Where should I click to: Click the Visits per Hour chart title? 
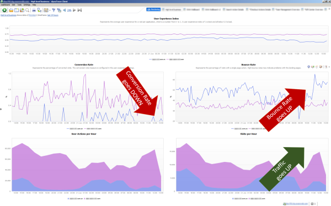248,134
